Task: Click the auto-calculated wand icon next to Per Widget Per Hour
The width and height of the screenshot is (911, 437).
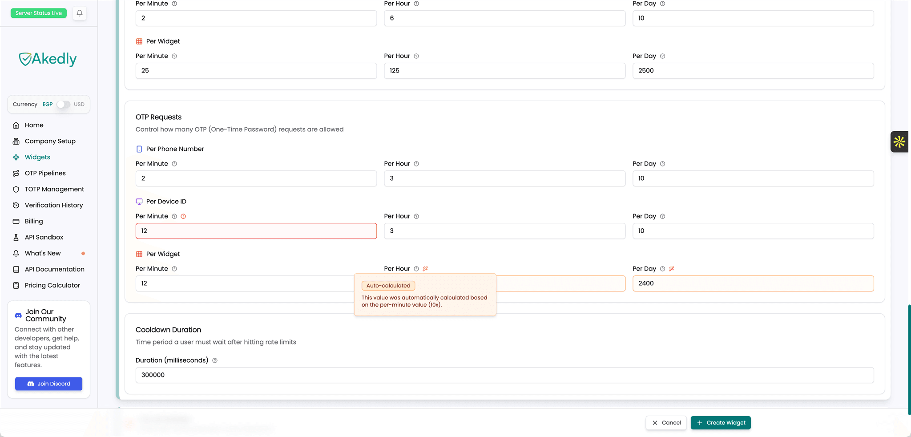Action: pyautogui.click(x=425, y=269)
